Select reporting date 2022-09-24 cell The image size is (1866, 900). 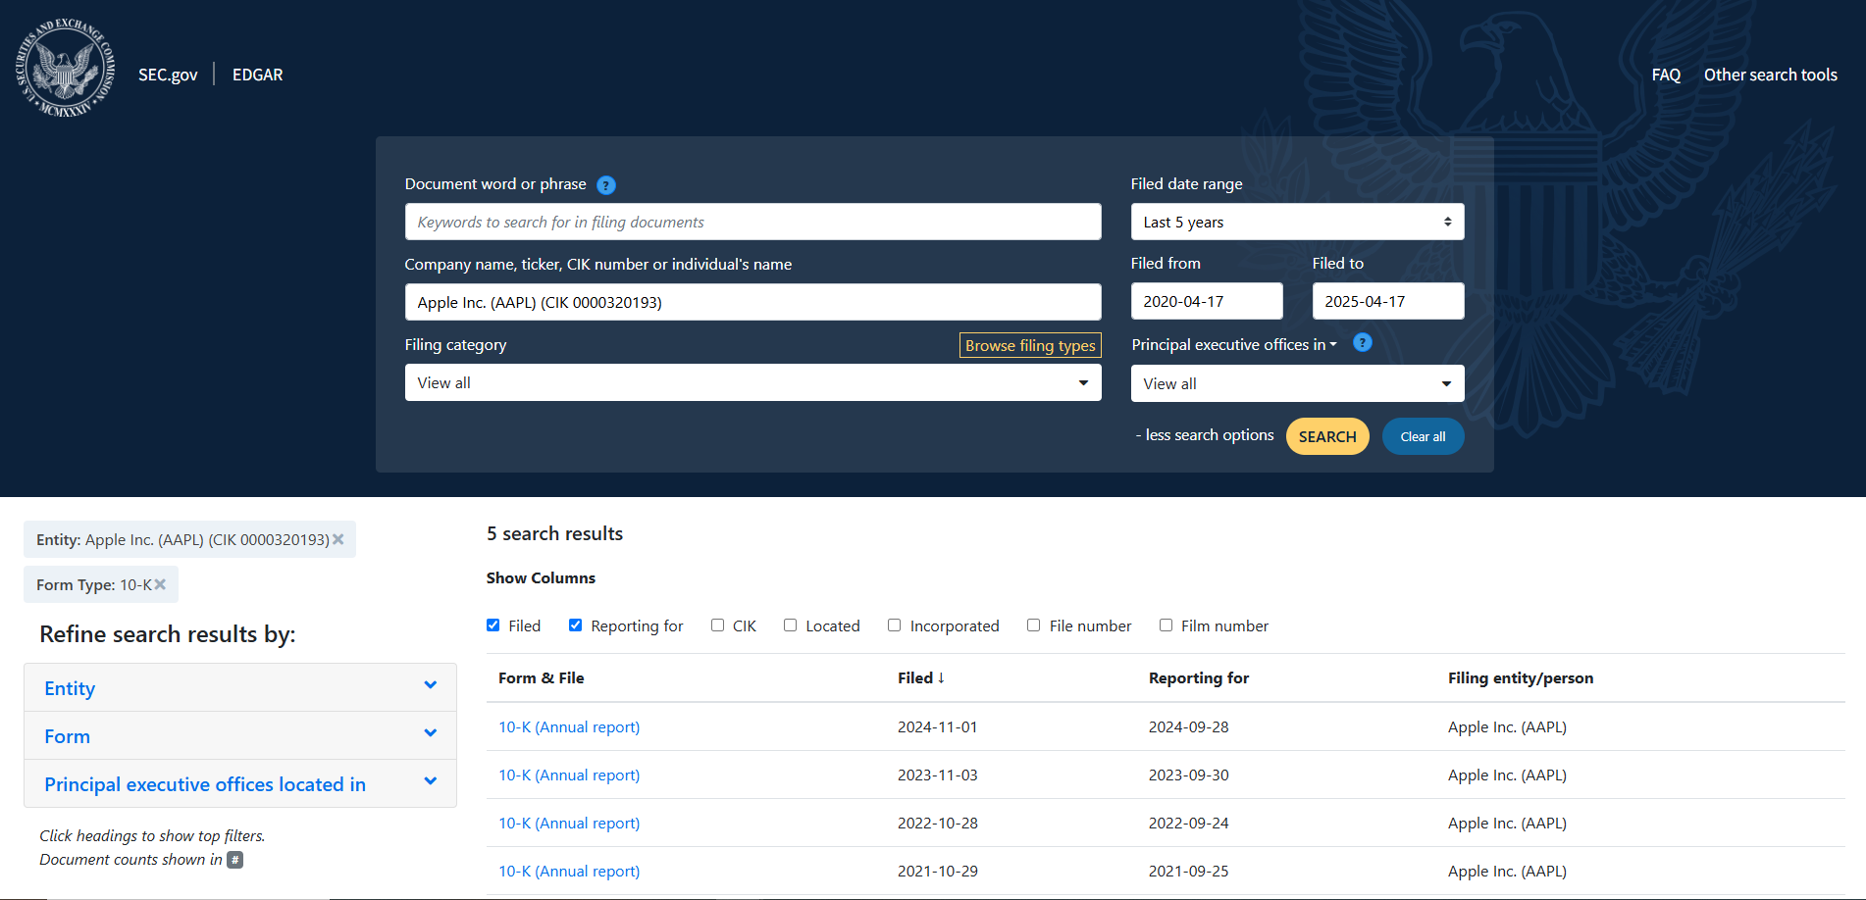1189,823
